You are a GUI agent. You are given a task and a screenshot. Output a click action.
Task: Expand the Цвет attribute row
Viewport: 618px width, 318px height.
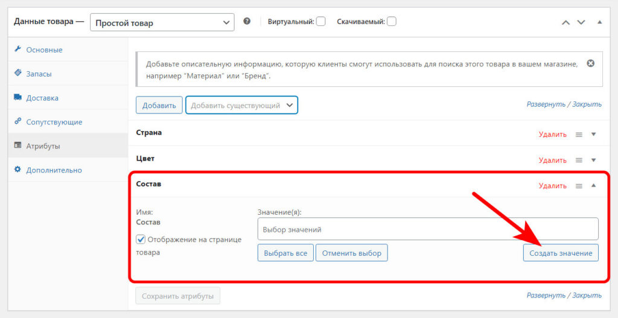[x=594, y=161]
